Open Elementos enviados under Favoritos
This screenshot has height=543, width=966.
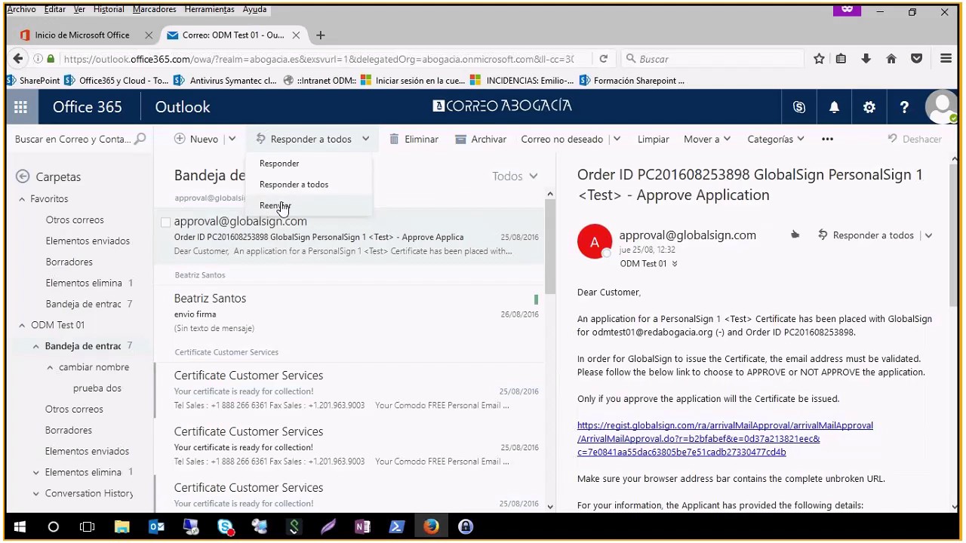(88, 241)
